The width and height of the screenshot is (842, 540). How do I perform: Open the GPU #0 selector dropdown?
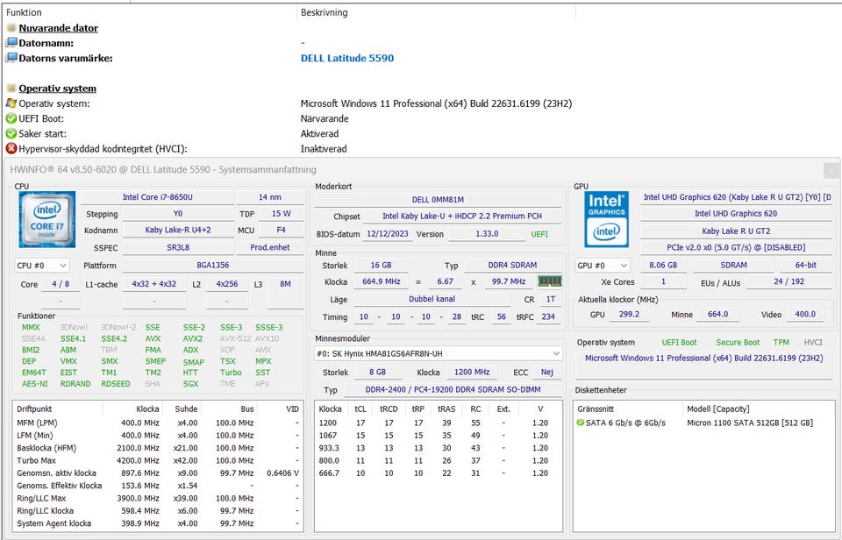[x=603, y=265]
